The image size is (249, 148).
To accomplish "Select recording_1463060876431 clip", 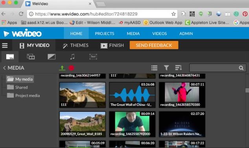I will [182, 76].
